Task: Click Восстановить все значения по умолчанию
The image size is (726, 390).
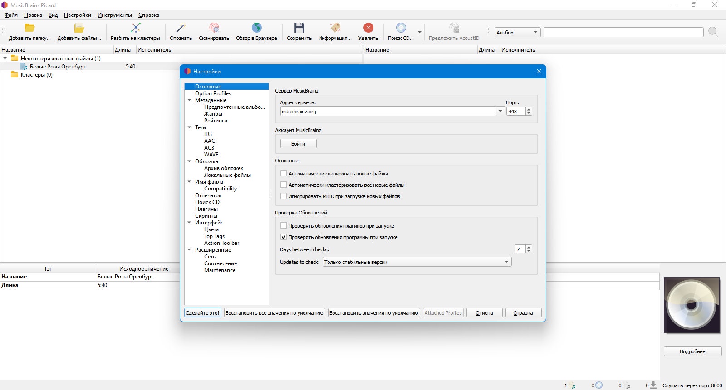Action: coord(275,313)
